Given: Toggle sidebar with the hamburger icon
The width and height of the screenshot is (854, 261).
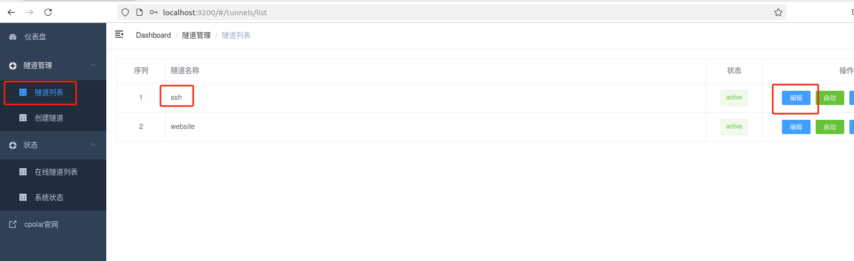Looking at the screenshot, I should pos(119,34).
